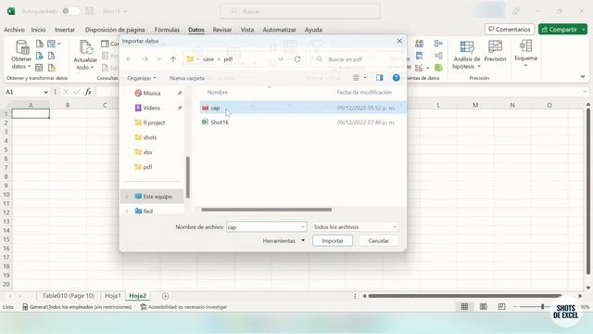Click the zoom slider handle
593x334 pixels.
[542, 307]
